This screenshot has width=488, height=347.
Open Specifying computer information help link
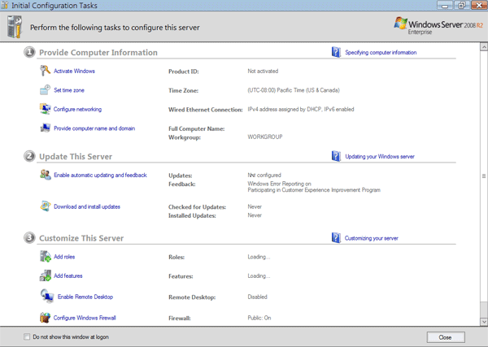click(381, 52)
